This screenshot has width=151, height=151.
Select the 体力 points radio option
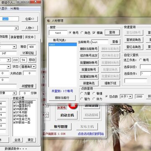click(x=94, y=99)
